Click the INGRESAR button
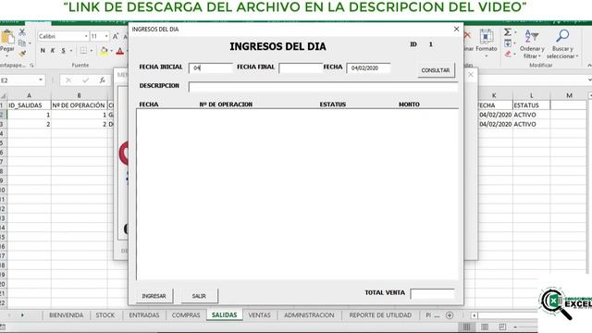592x333 pixels. coord(154,296)
